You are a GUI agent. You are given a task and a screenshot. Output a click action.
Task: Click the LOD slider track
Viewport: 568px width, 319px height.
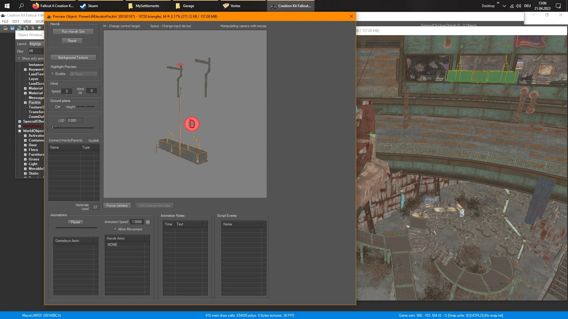(73, 128)
